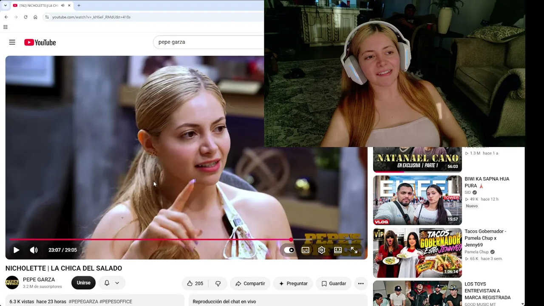544x306 pixels.
Task: Open the Natanael Cano video thumbnail
Action: [x=417, y=159]
